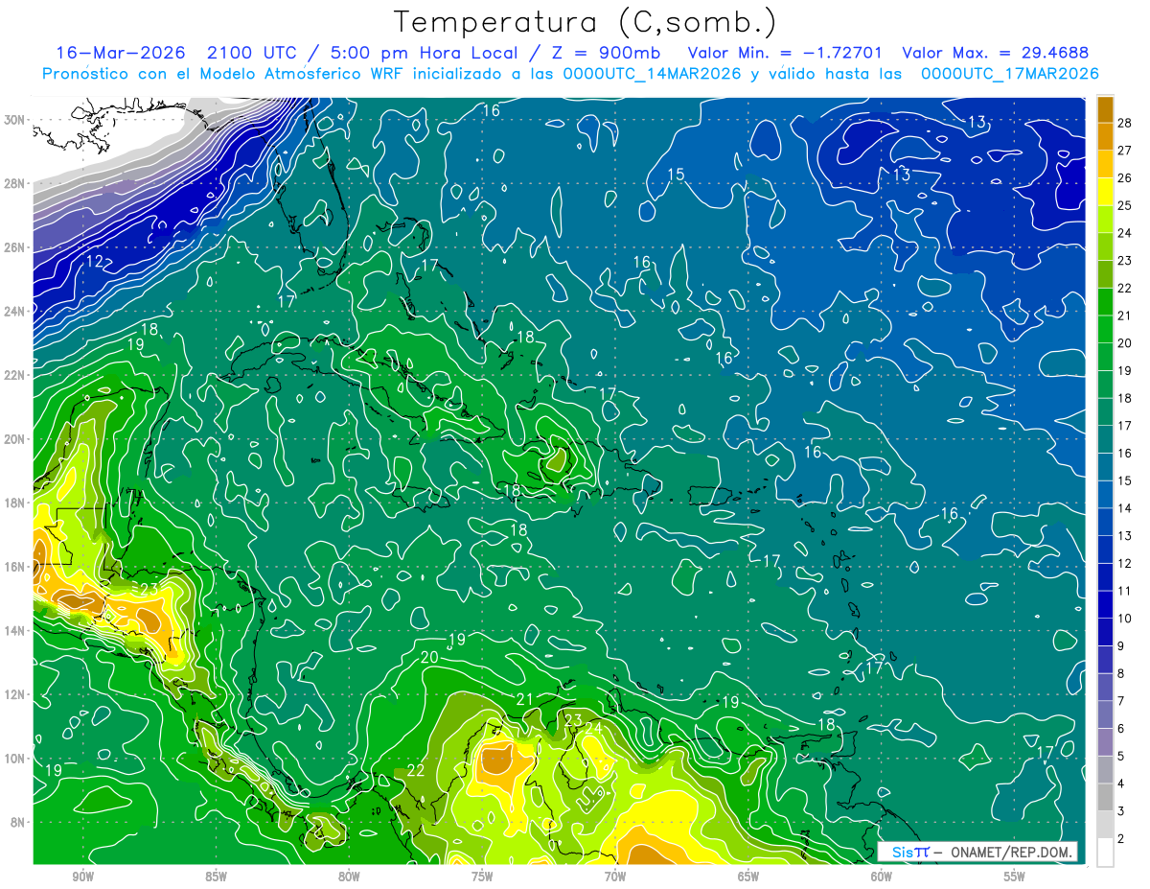
Task: Click the longitude axis label "90W"
Action: coord(82,876)
